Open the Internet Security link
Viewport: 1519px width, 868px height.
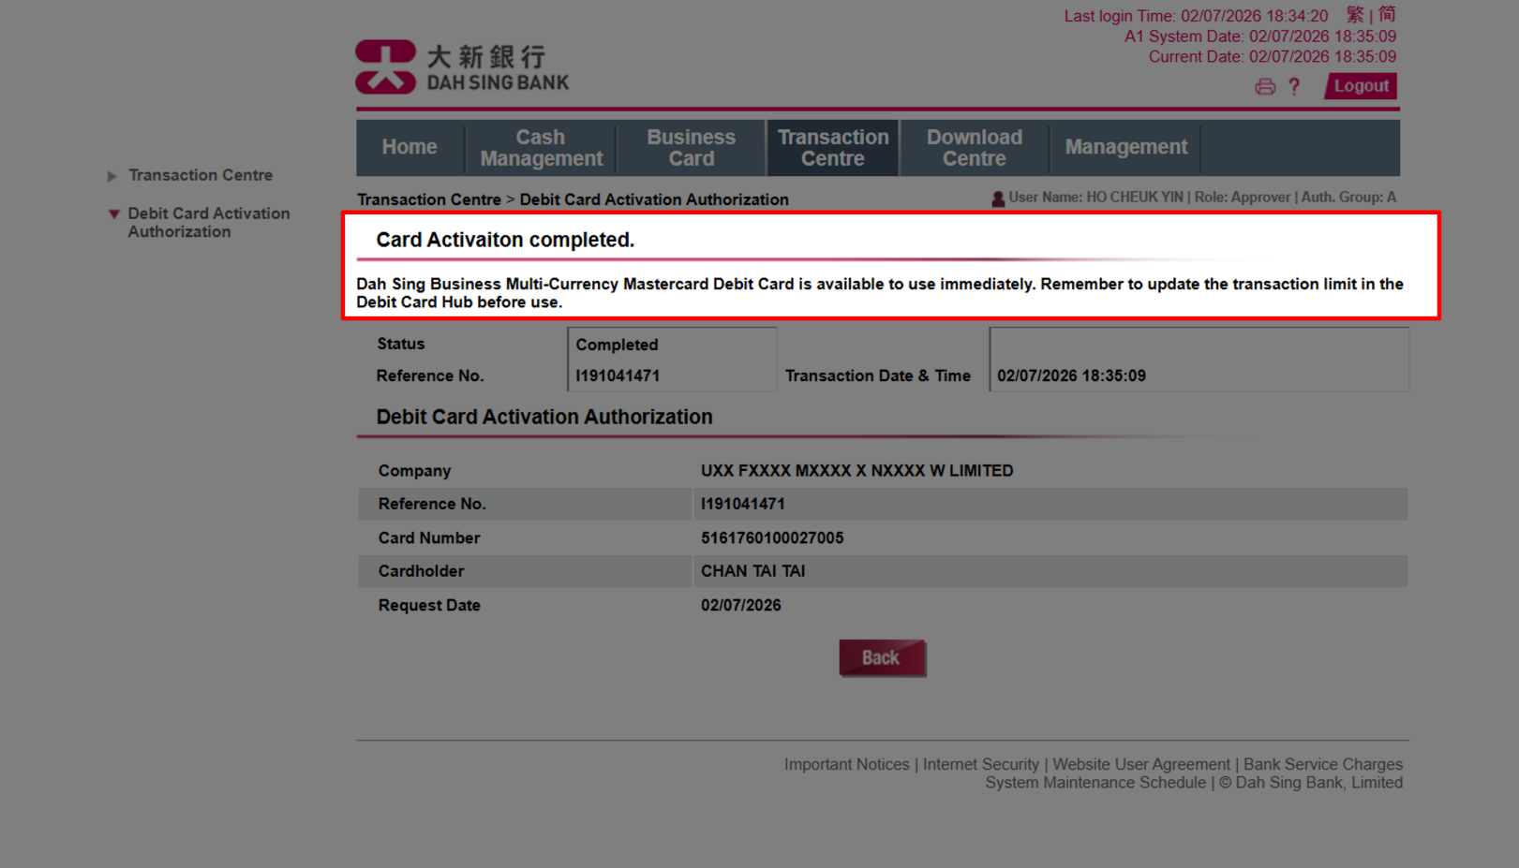point(980,764)
